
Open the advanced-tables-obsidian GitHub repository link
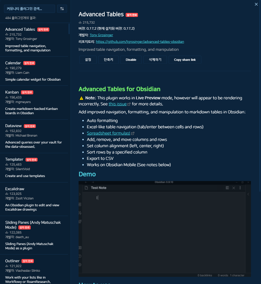140,42
